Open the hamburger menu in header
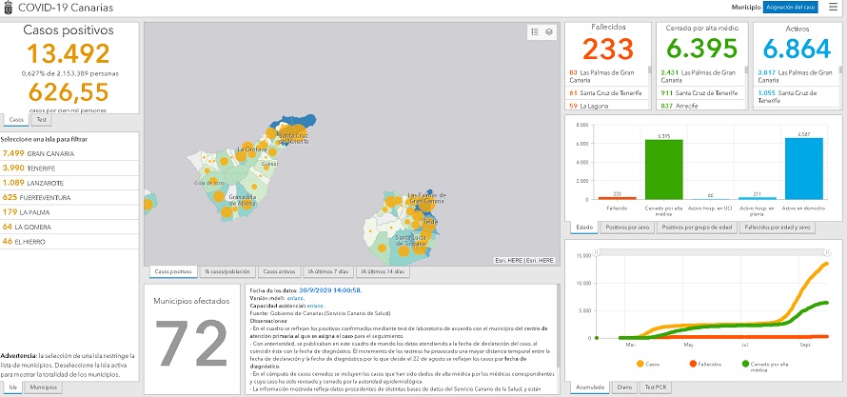Image resolution: width=847 pixels, height=397 pixels. (834, 7)
